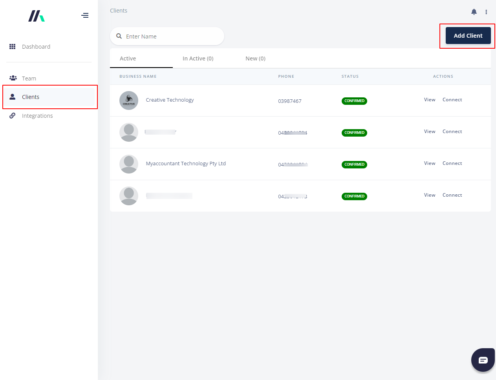Select Clients in the sidebar
496x380 pixels.
point(31,97)
